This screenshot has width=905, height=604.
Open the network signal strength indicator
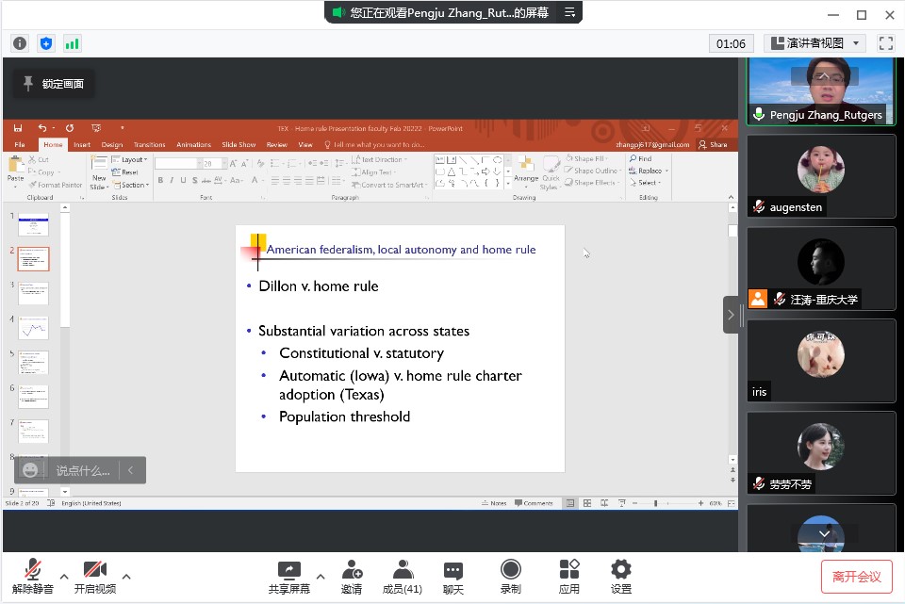[73, 43]
